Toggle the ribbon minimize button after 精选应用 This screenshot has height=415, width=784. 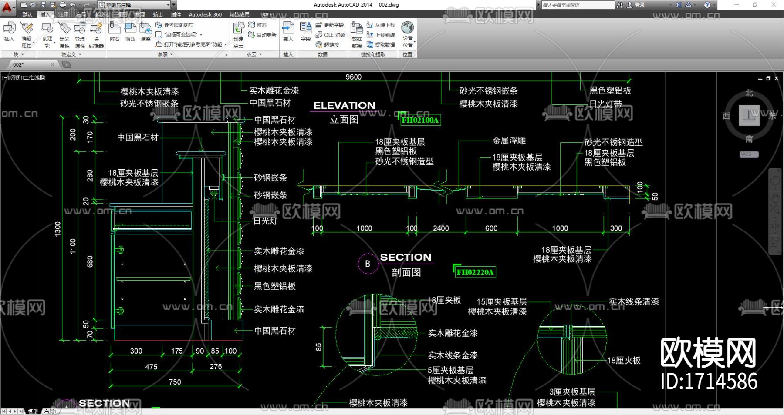266,14
